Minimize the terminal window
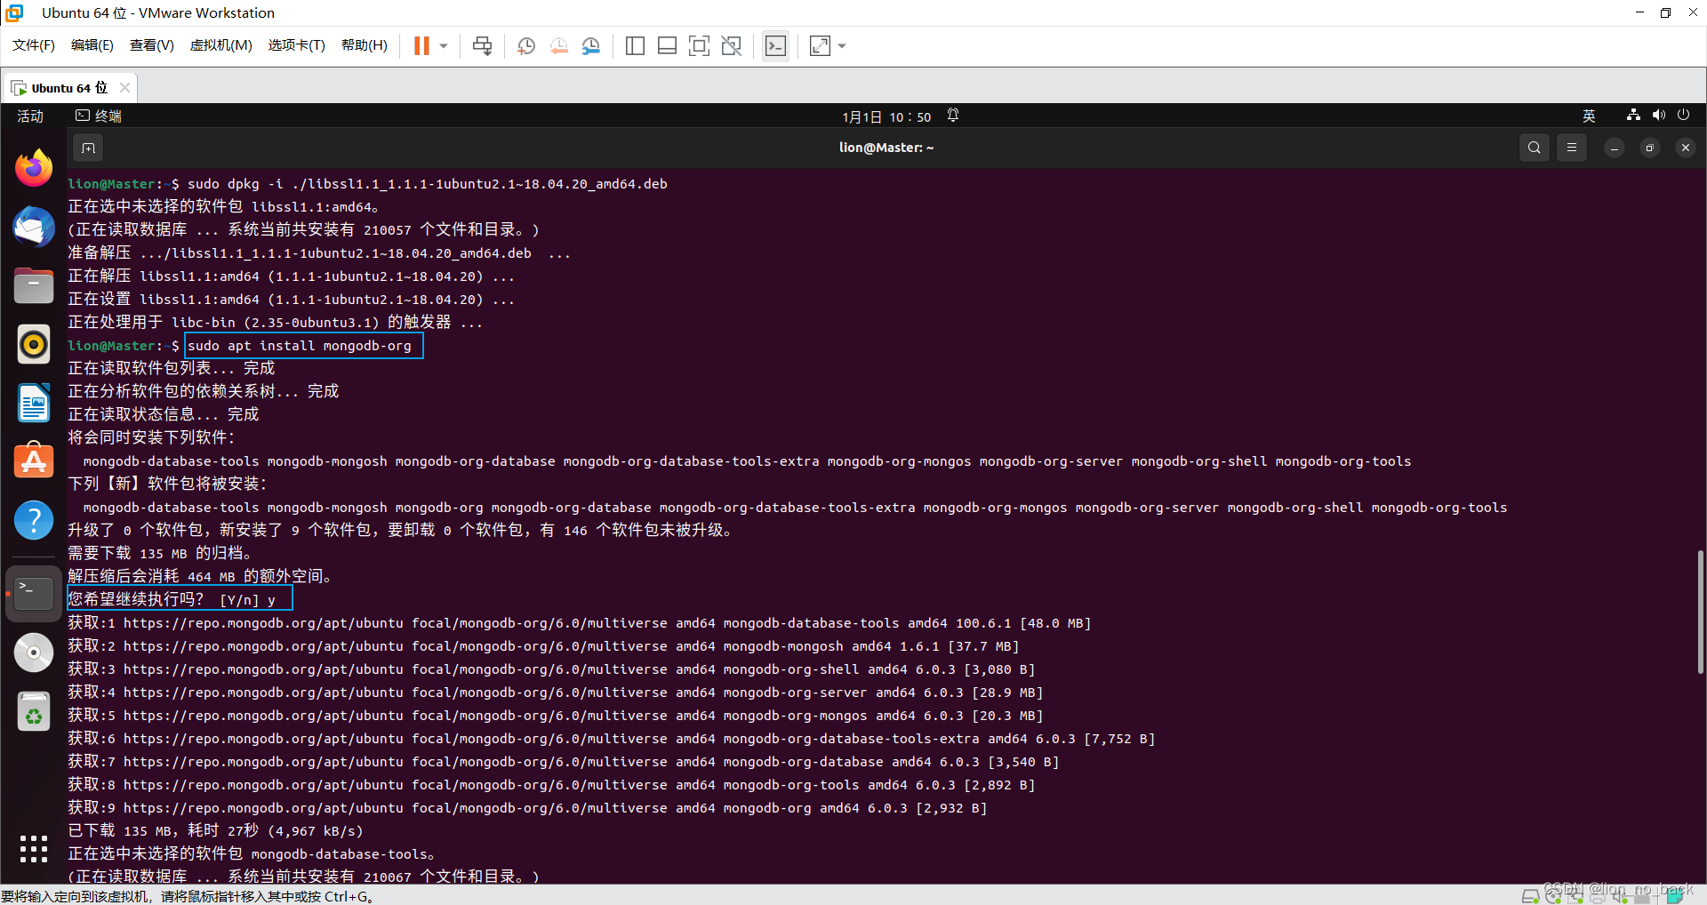1707x905 pixels. [1615, 148]
